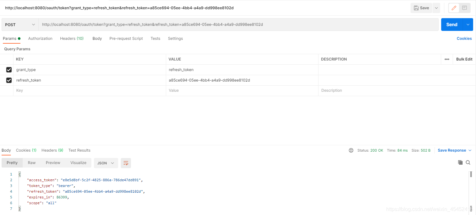The image size is (476, 215).
Task: Open the request Body tab
Action: point(97,39)
